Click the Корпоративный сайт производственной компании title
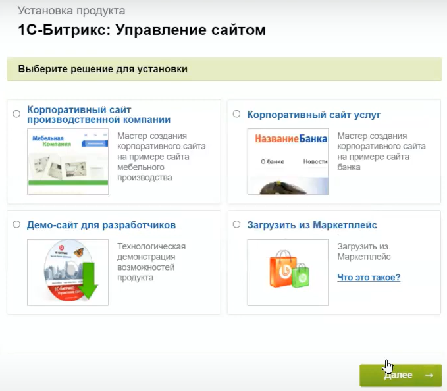Viewport: 447px width, 391px height. coord(99,115)
